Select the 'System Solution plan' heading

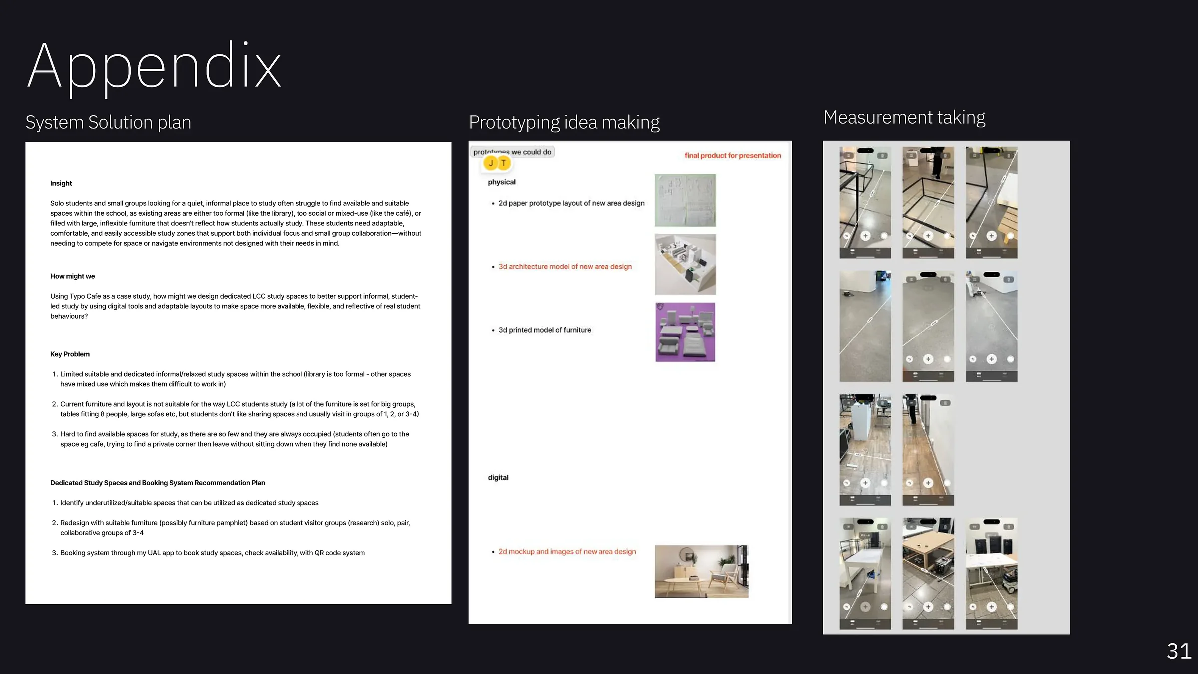point(108,122)
